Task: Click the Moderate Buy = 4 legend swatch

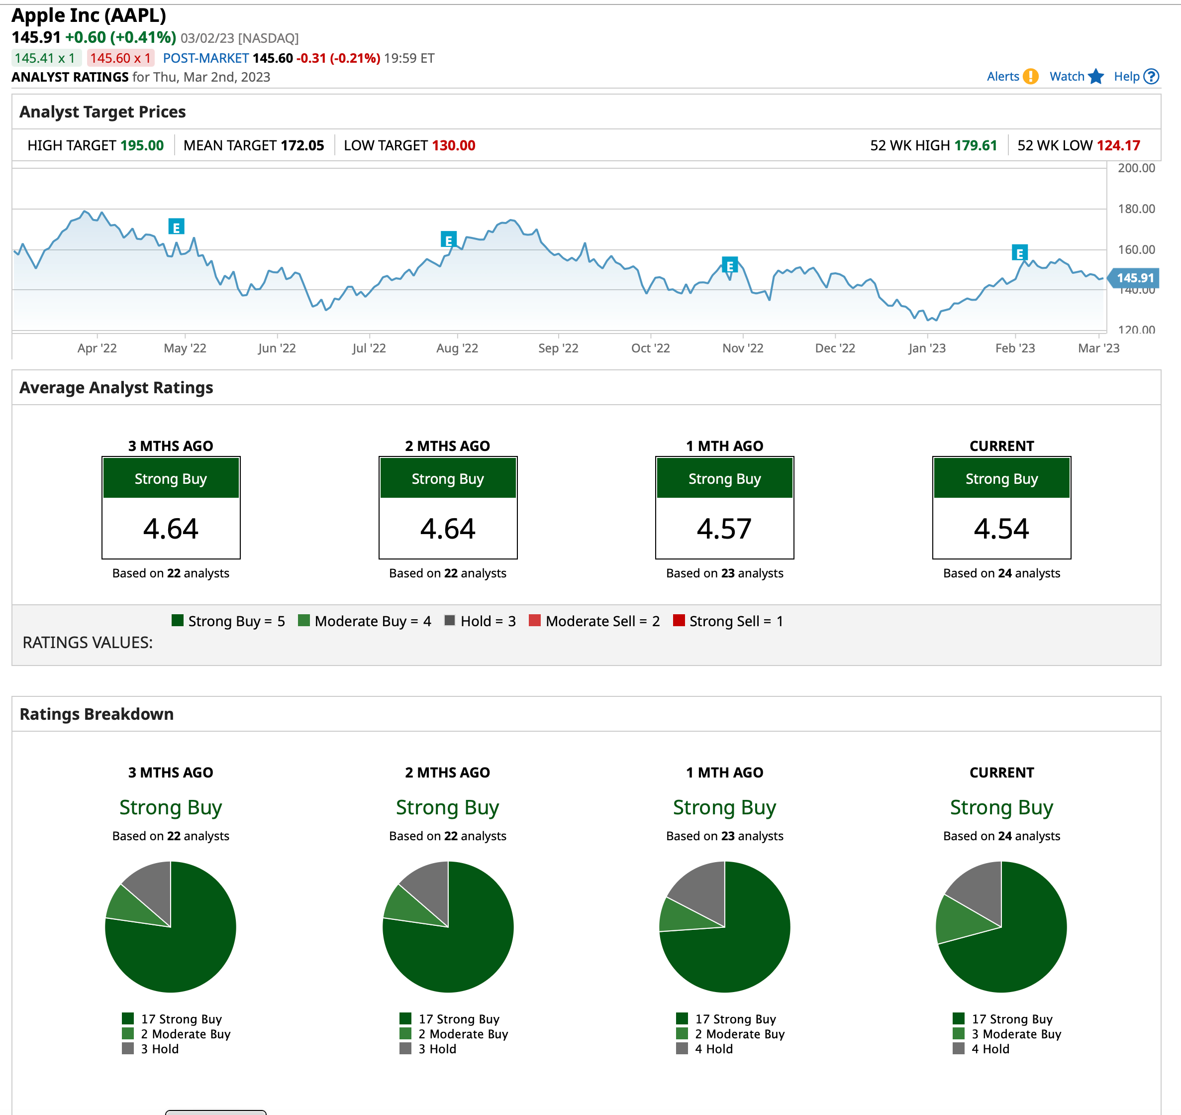Action: click(303, 621)
